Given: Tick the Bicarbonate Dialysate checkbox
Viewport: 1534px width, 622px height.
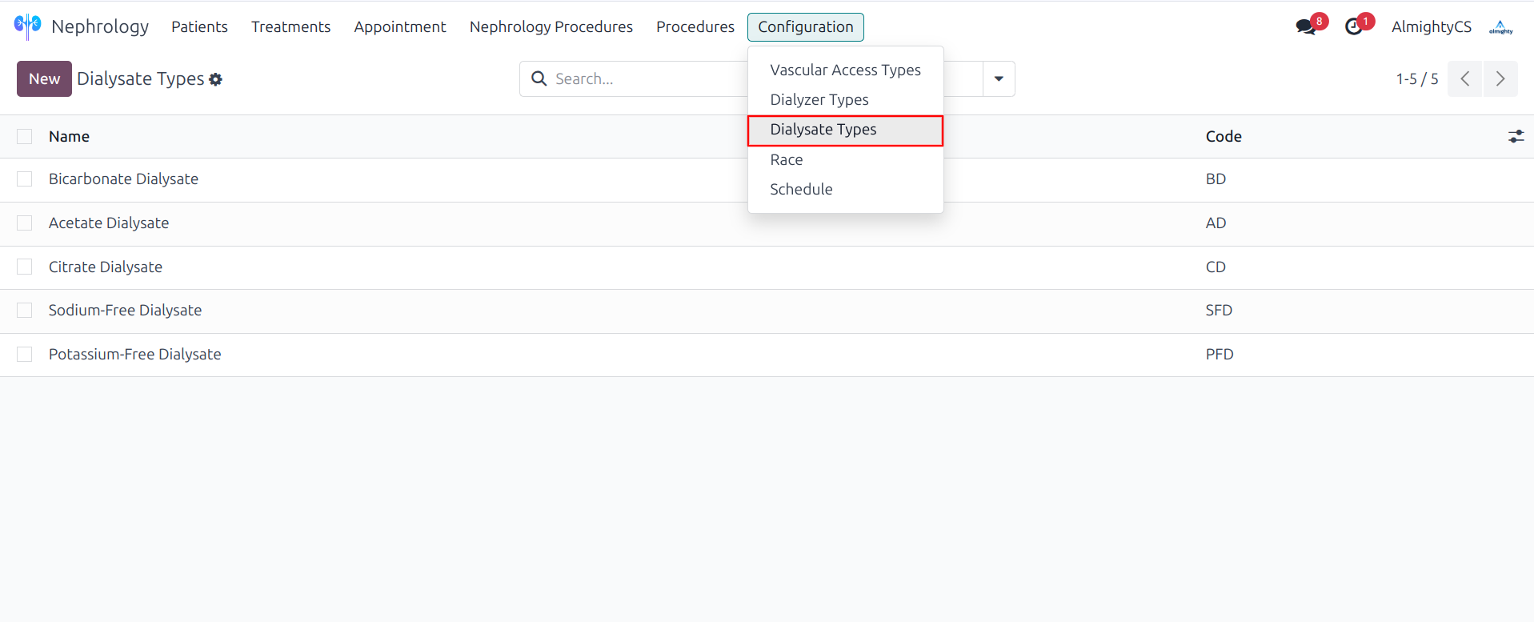Looking at the screenshot, I should [25, 179].
